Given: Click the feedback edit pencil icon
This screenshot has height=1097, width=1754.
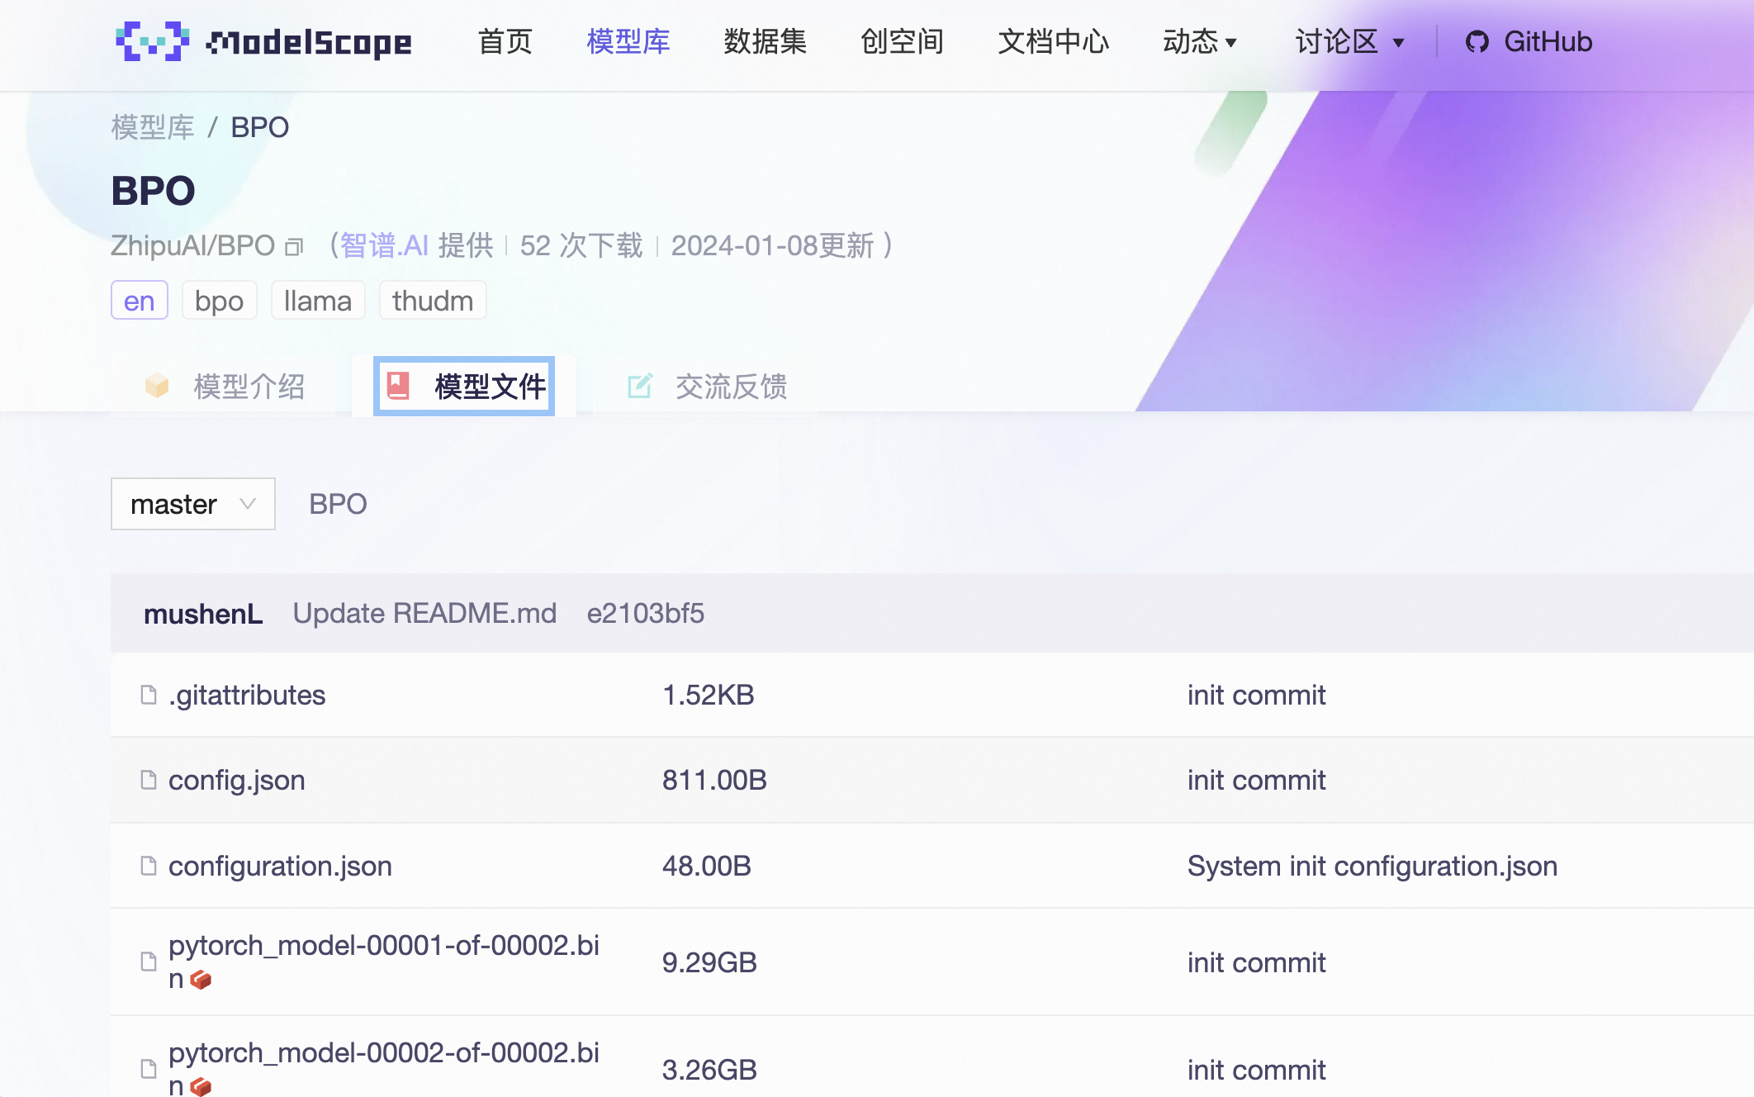Looking at the screenshot, I should (x=640, y=386).
